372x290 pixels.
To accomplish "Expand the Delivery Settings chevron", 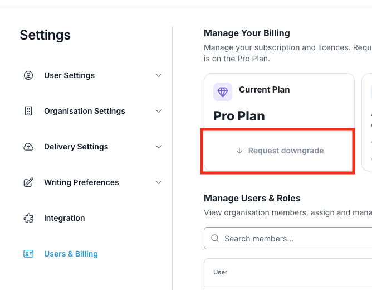I will click(159, 147).
